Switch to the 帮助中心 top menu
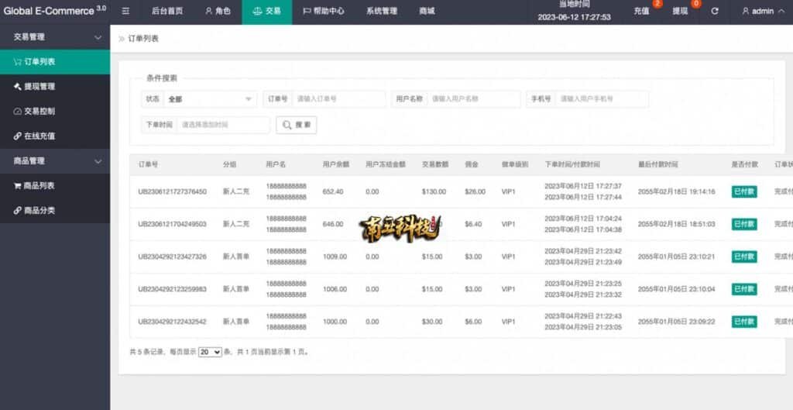The height and width of the screenshot is (410, 793). pos(323,12)
